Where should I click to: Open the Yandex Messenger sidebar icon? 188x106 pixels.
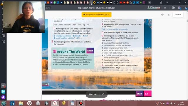coord(3,92)
